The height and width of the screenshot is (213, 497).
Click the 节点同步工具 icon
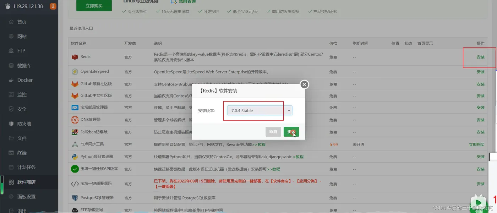tap(75, 144)
